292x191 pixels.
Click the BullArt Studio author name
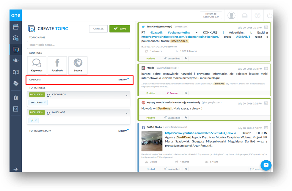click(154, 127)
